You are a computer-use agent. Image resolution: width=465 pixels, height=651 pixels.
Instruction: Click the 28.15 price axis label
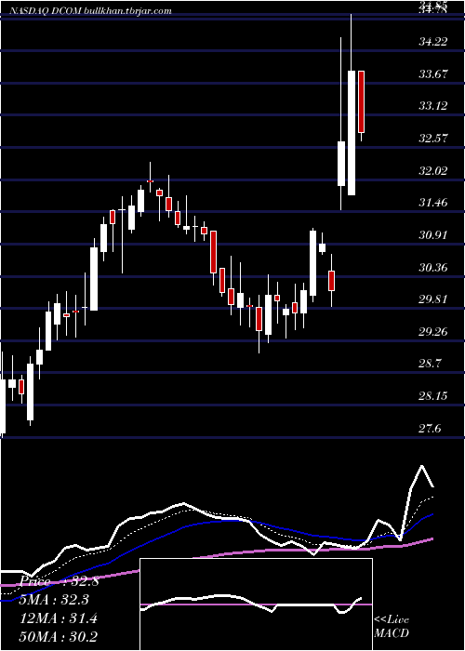pyautogui.click(x=433, y=396)
